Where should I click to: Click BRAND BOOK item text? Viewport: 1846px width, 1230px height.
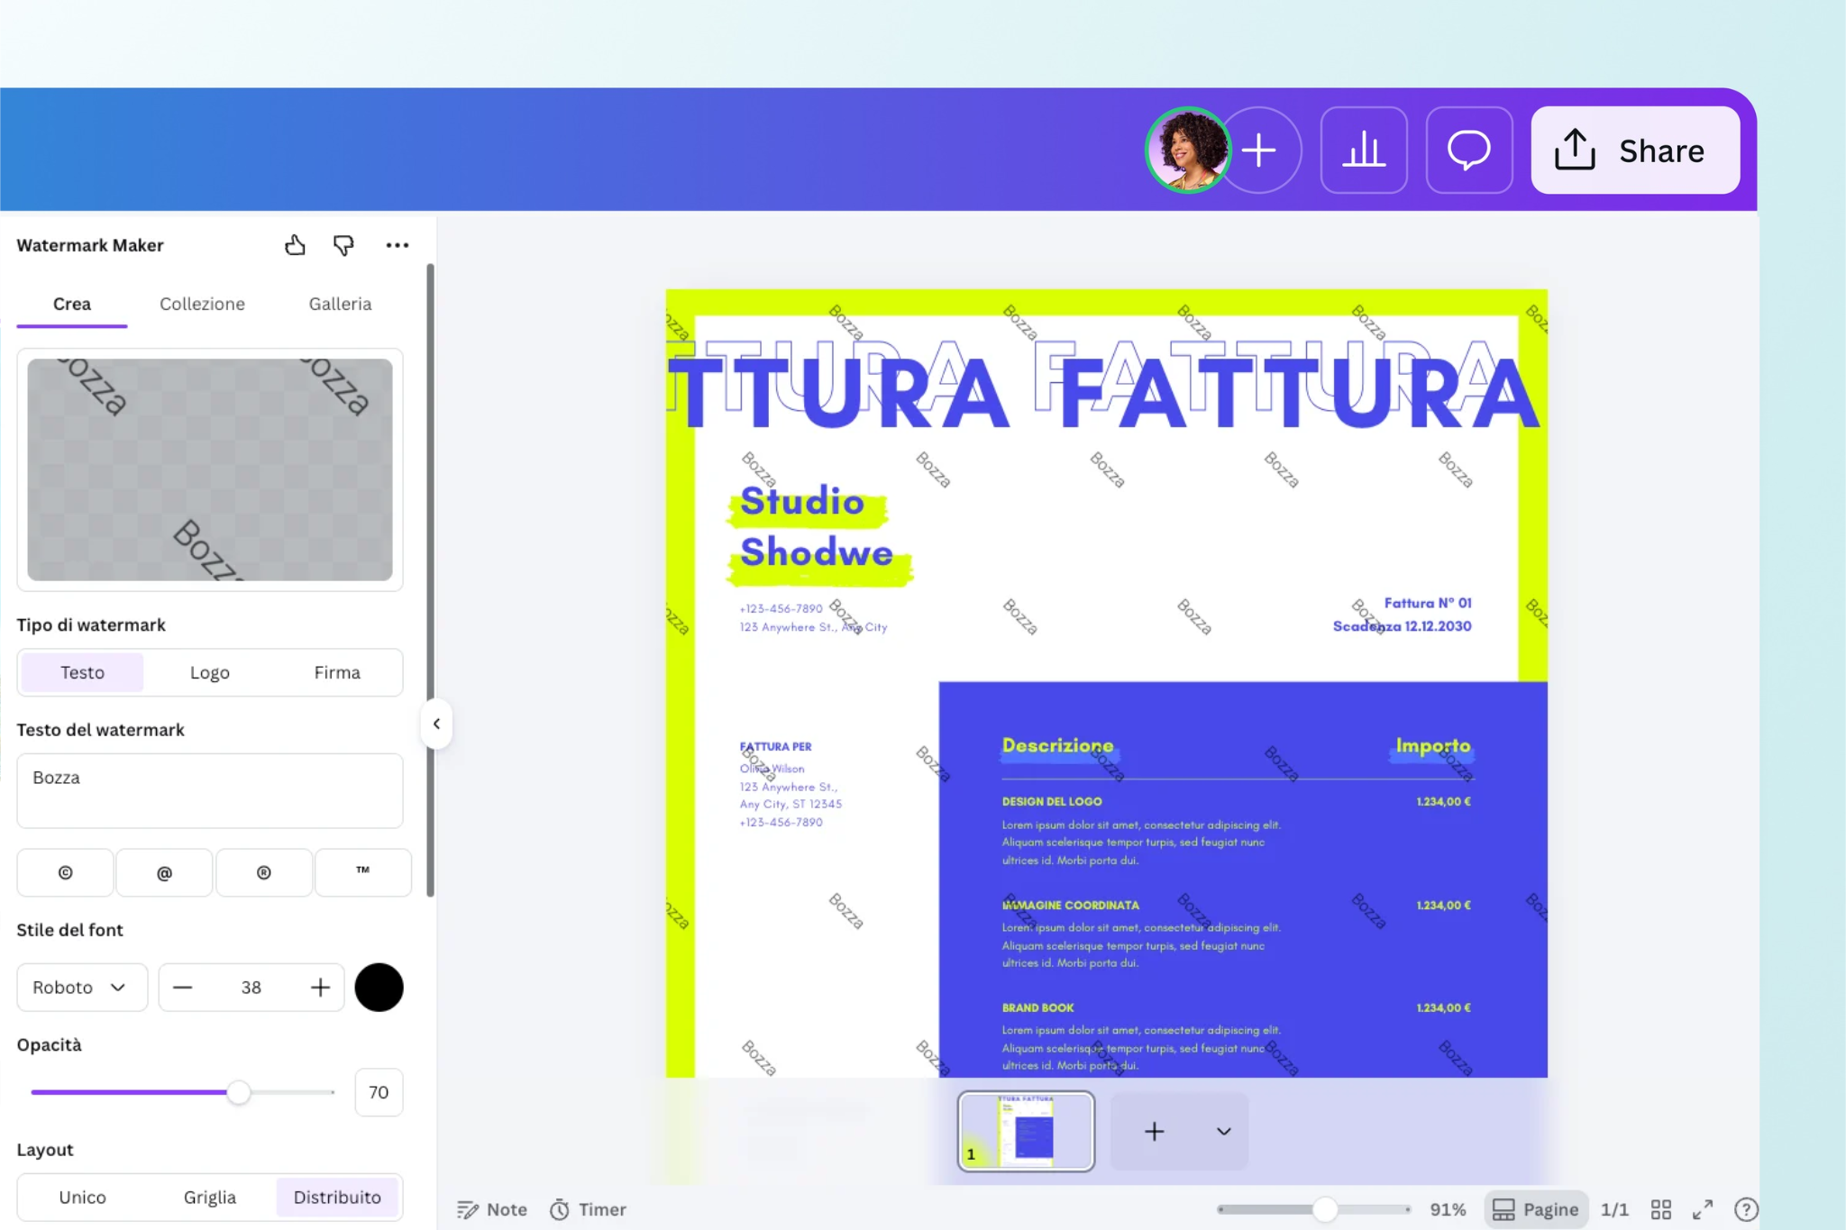click(1038, 1007)
